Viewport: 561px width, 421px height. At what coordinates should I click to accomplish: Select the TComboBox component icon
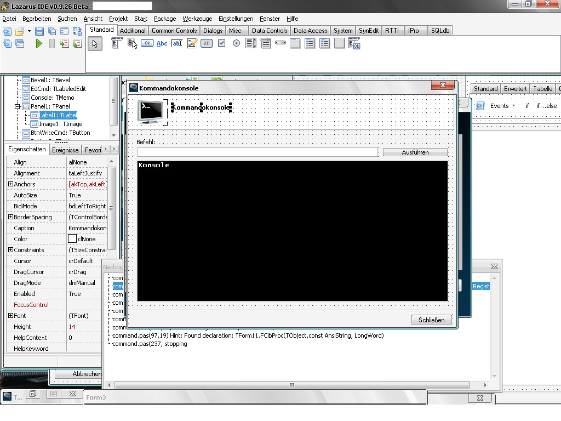[266, 43]
